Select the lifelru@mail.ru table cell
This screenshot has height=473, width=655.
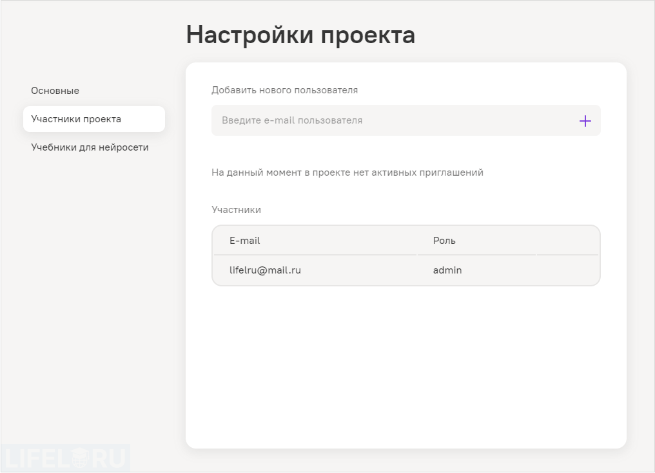(266, 270)
